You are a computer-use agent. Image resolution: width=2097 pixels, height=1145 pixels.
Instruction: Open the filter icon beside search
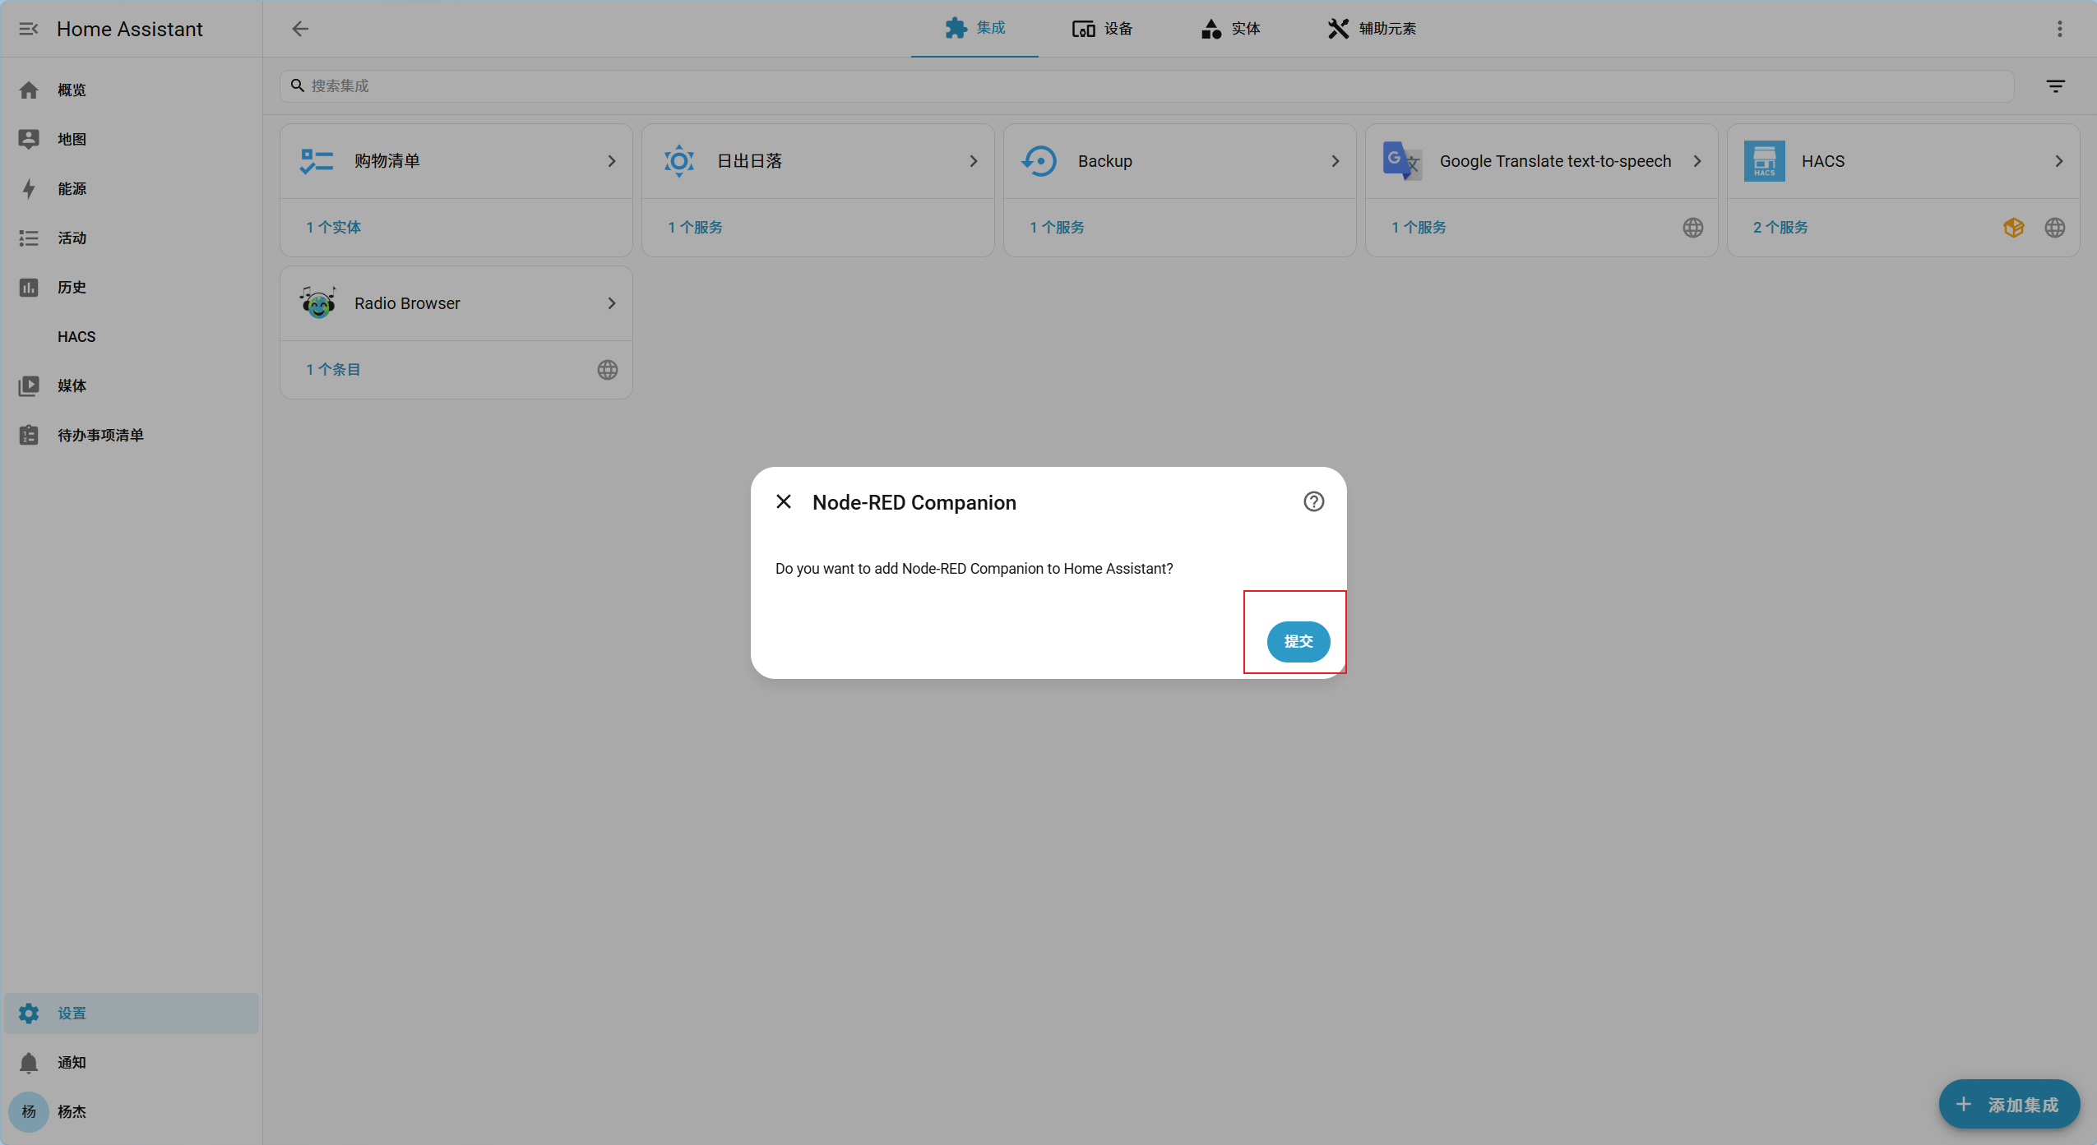(2055, 86)
